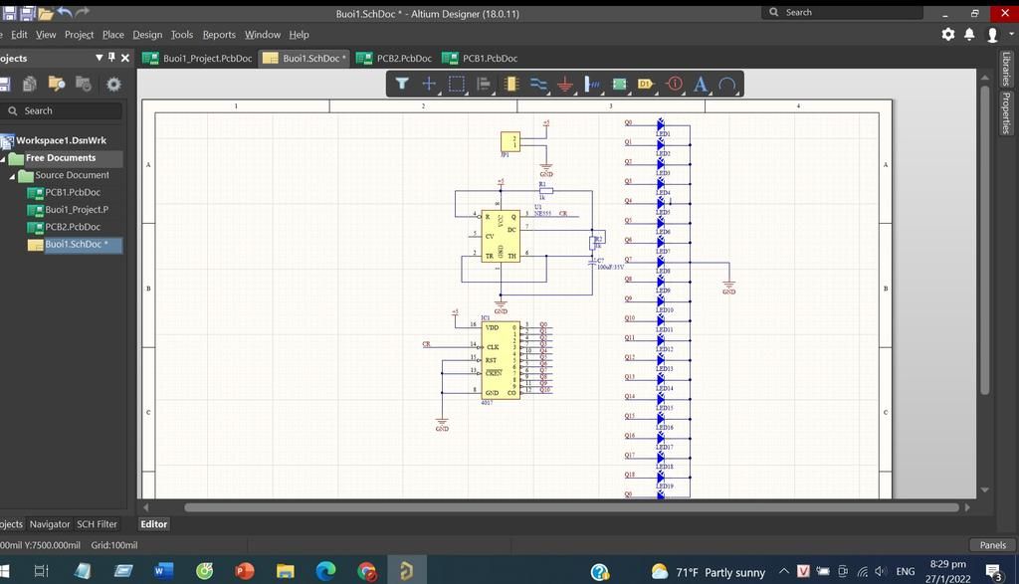Image resolution: width=1019 pixels, height=584 pixels.
Task: Open the Place menu
Action: [x=112, y=34]
